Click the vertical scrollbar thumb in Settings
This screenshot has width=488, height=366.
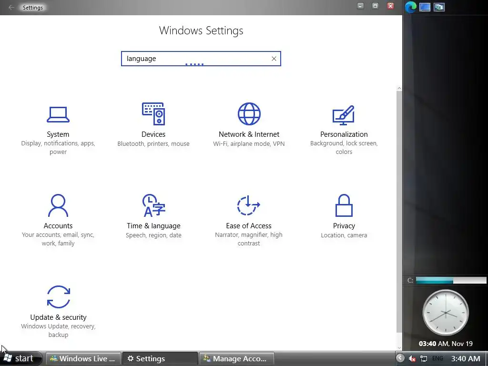pos(399,212)
